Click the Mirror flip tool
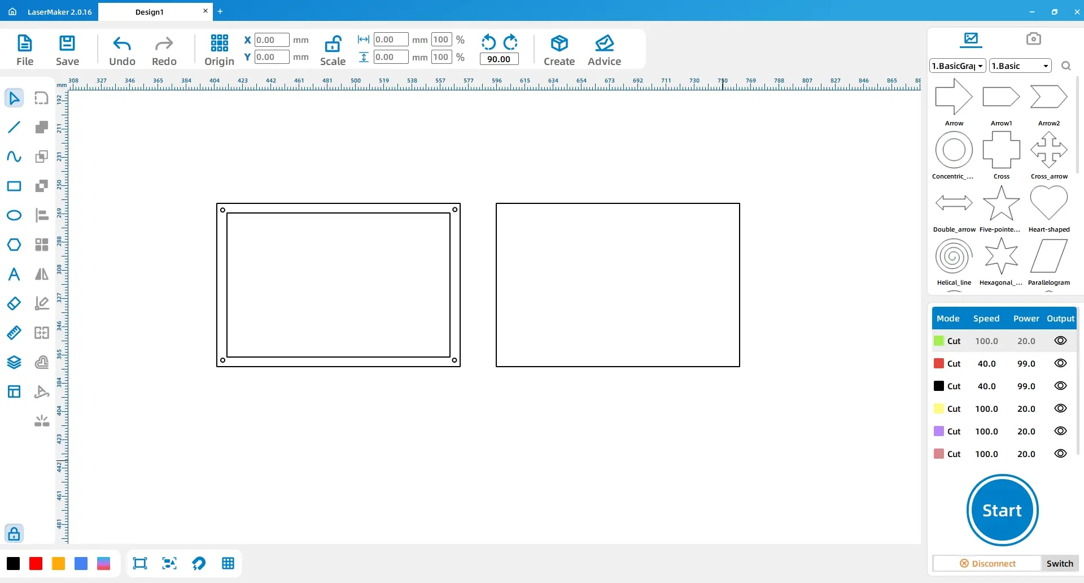The width and height of the screenshot is (1084, 583). (42, 274)
